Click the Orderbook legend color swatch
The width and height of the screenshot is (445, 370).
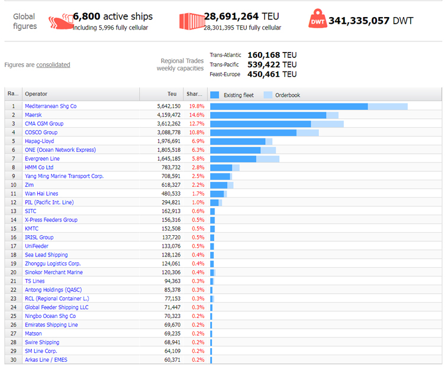click(x=268, y=95)
